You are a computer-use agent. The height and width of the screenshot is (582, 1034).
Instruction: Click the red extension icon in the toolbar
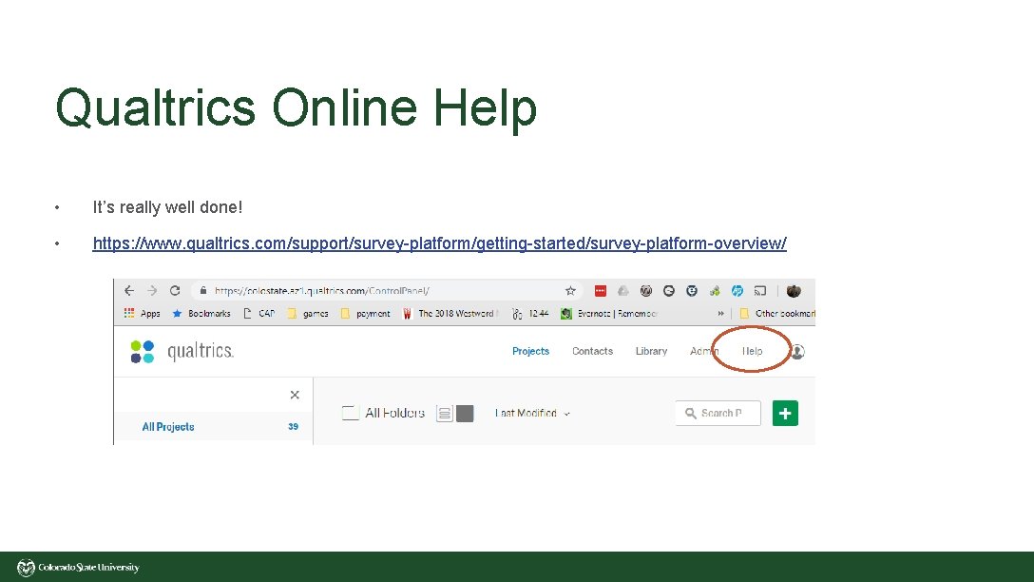600,290
